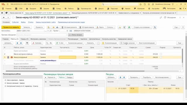Expand Создать на основании dropdown
Screen dimensions: 187x105
tap(142, 27)
